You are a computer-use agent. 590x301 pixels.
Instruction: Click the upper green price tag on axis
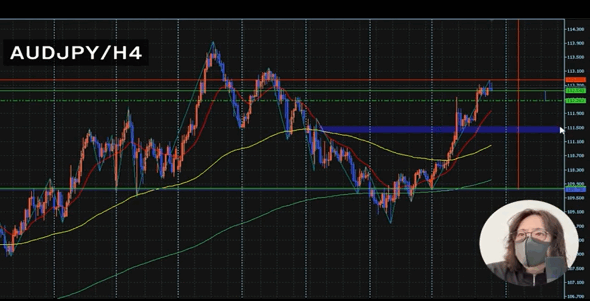pyautogui.click(x=576, y=91)
